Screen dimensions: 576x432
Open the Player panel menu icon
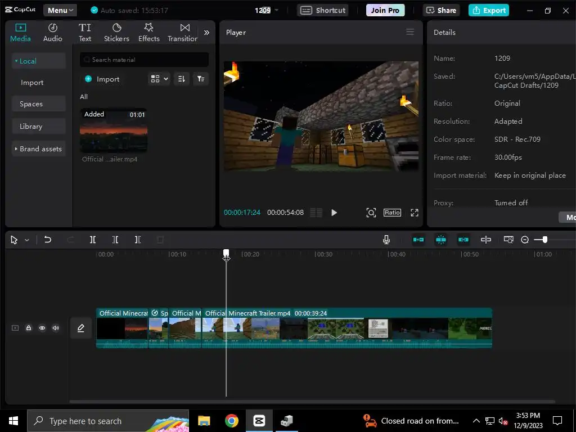pos(410,32)
